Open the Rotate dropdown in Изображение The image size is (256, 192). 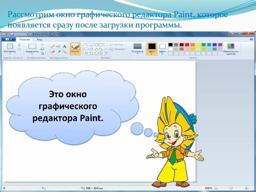point(43,53)
